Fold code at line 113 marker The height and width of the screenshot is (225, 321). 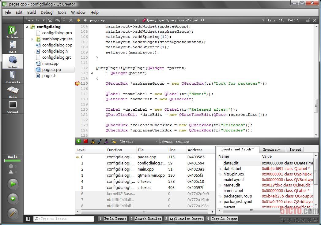[x=92, y=73]
